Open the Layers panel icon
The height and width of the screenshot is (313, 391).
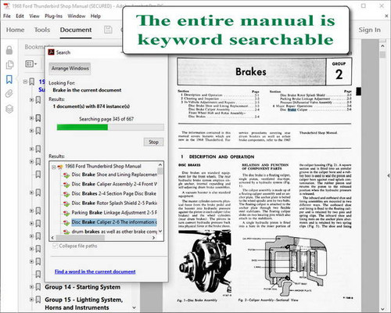click(x=9, y=109)
